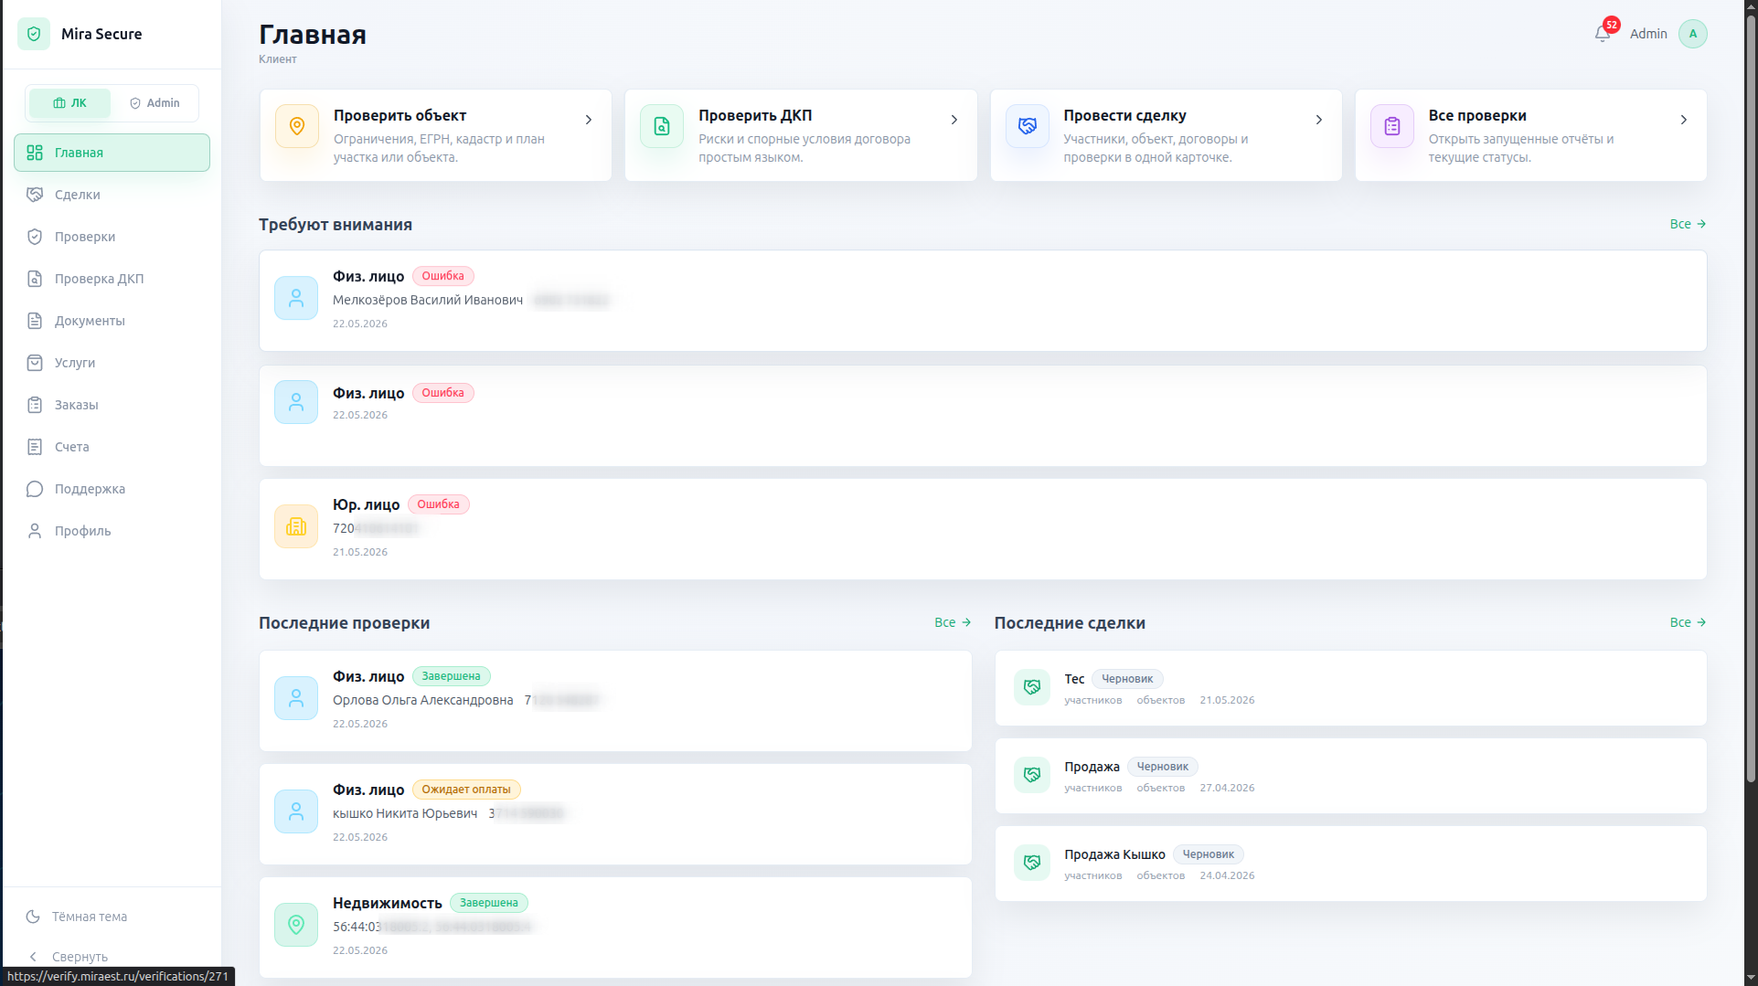The image size is (1758, 986).
Task: Open chevron arrow on Провести сделку card
Action: coord(1319,120)
